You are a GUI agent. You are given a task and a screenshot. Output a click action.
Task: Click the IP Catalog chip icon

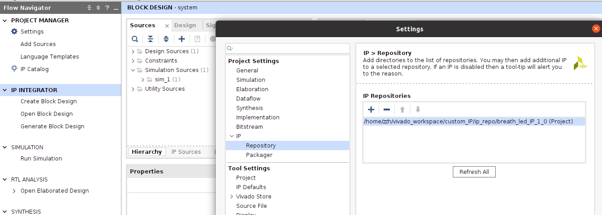coord(14,69)
